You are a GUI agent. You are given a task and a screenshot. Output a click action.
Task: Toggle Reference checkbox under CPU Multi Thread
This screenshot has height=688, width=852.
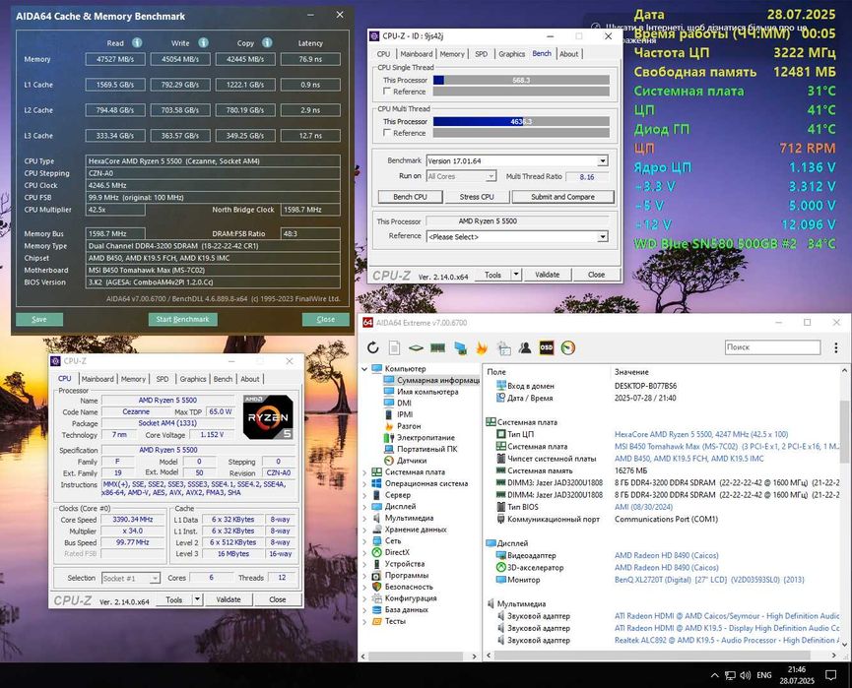[387, 133]
